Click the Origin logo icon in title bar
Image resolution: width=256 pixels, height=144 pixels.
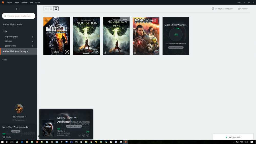[x=3, y=2]
